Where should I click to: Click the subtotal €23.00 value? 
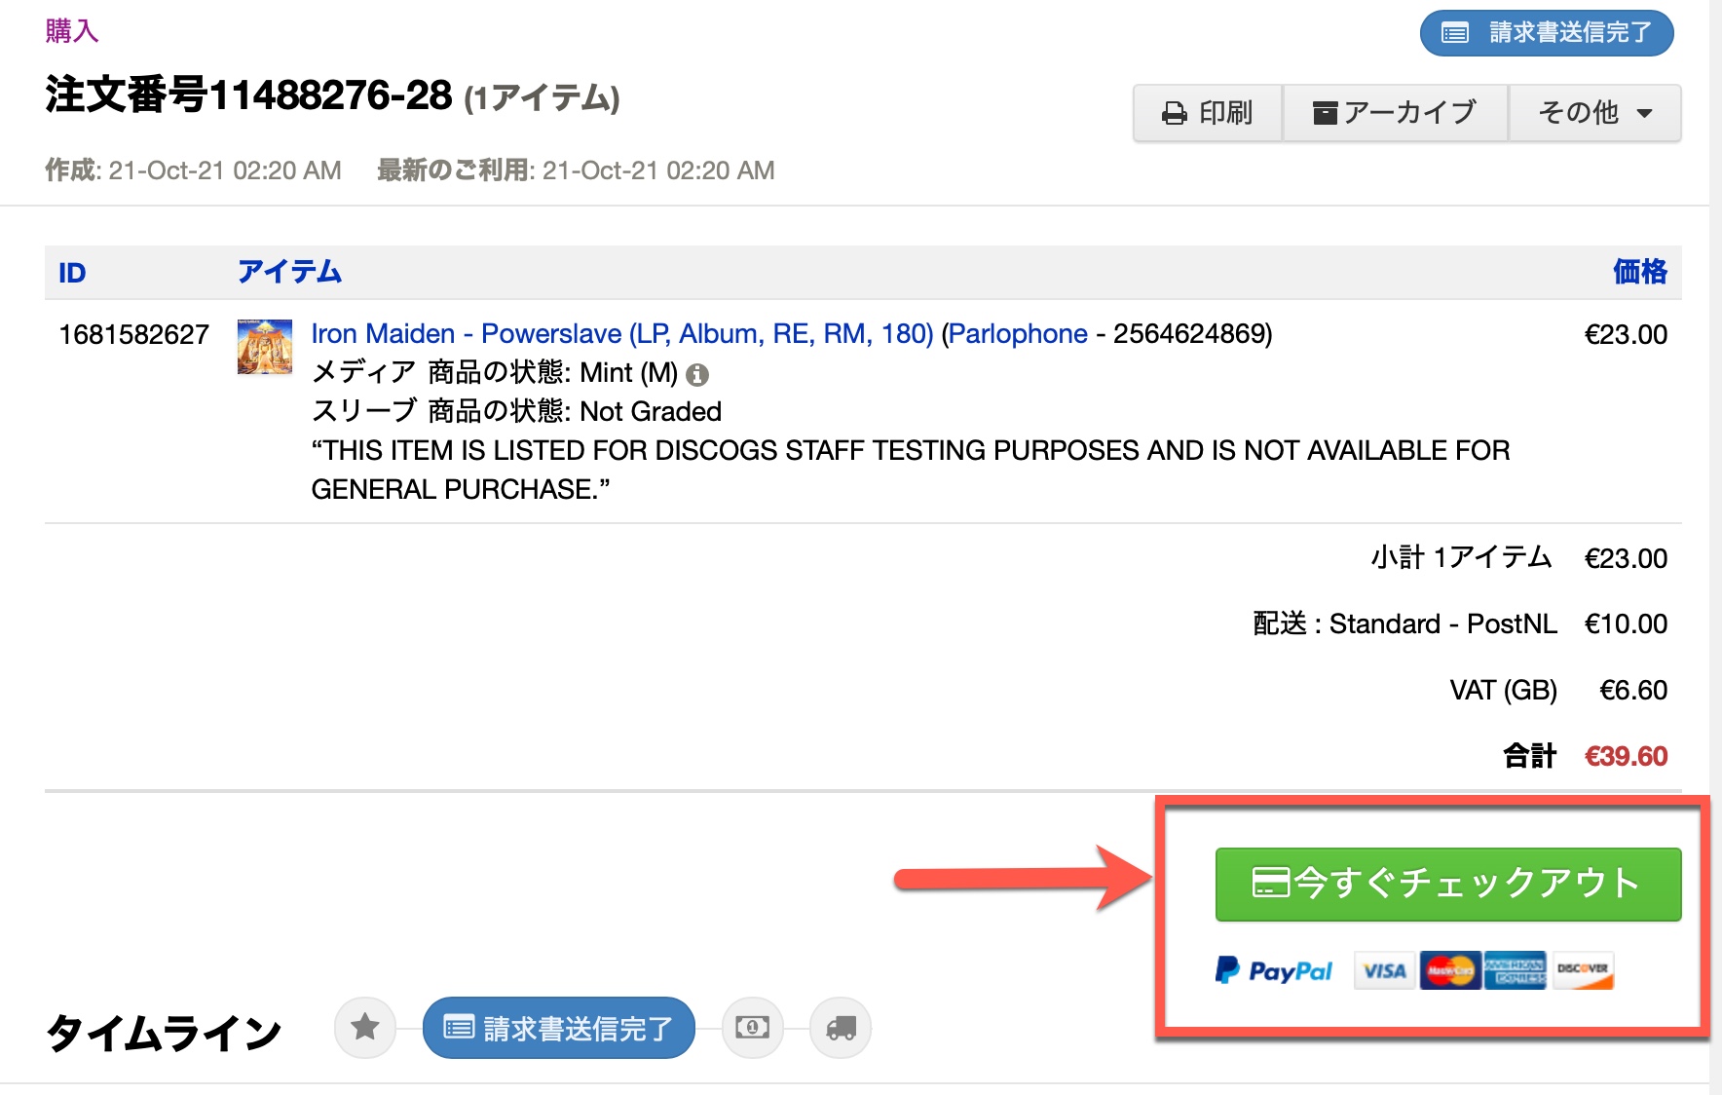click(x=1626, y=558)
